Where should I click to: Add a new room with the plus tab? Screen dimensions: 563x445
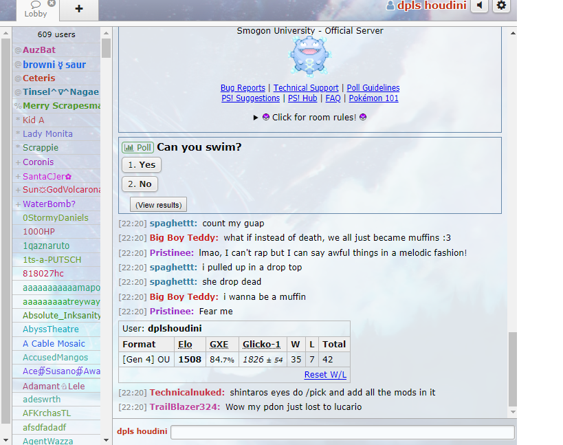pos(79,9)
